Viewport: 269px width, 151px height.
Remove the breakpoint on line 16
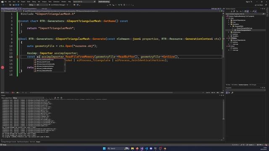click(3, 68)
